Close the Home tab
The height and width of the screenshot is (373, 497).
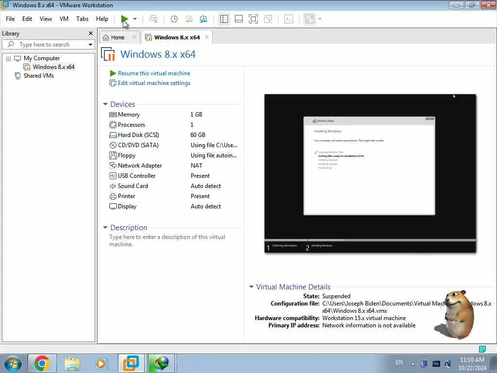(134, 37)
